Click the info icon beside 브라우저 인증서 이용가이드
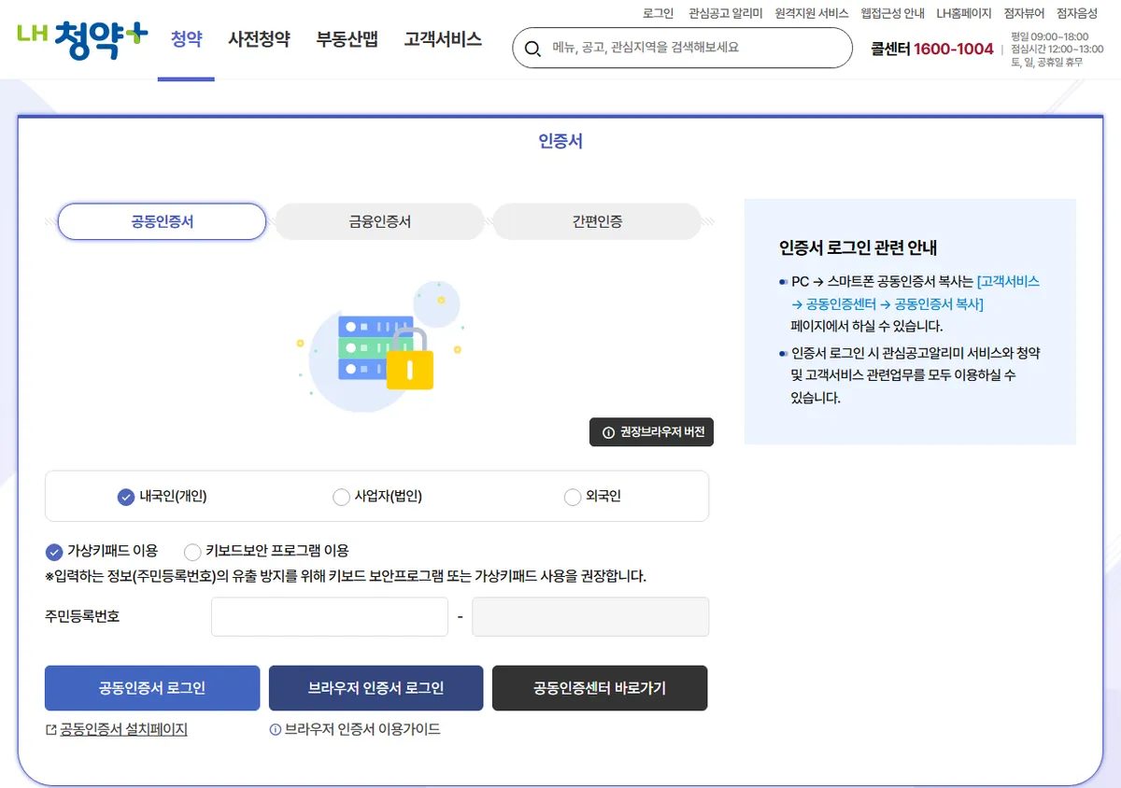 coord(275,730)
